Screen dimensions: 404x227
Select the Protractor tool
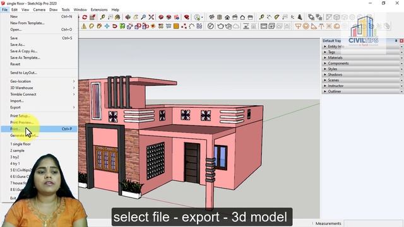coord(276,17)
